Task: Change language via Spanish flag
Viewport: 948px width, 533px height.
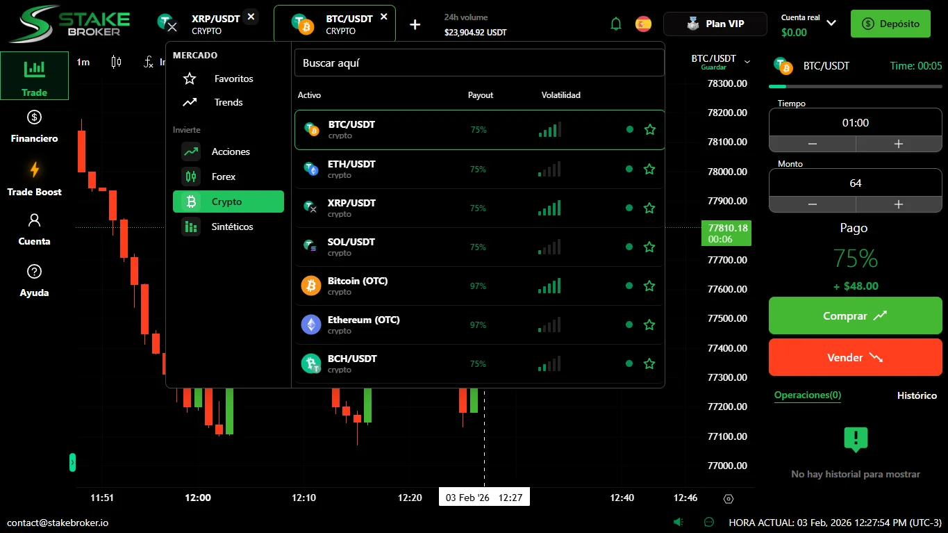Action: [x=644, y=24]
